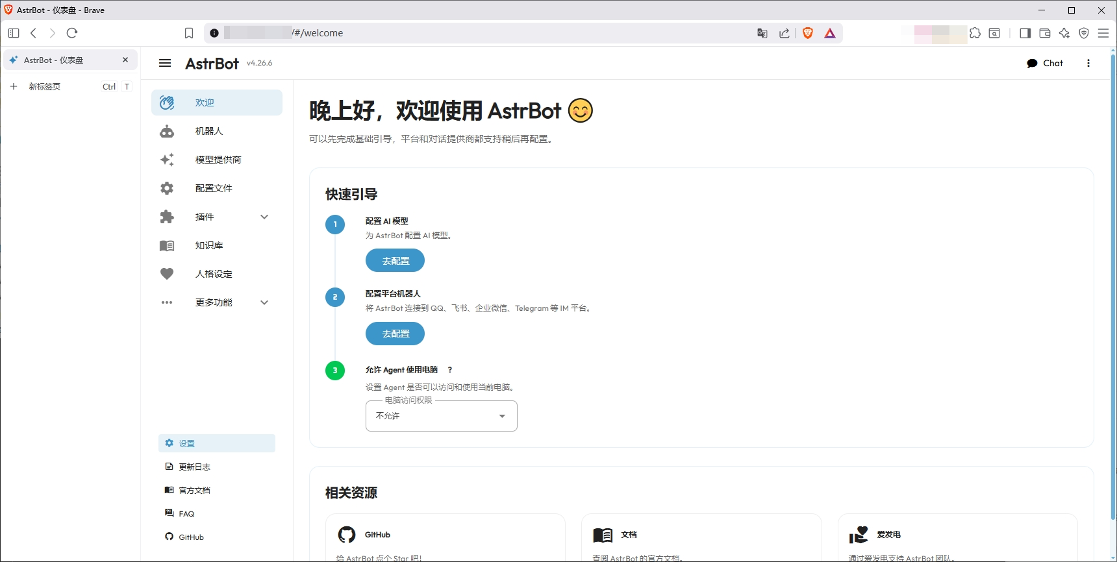The width and height of the screenshot is (1117, 562).
Task: Click the 快速引导 heading
Action: [351, 194]
